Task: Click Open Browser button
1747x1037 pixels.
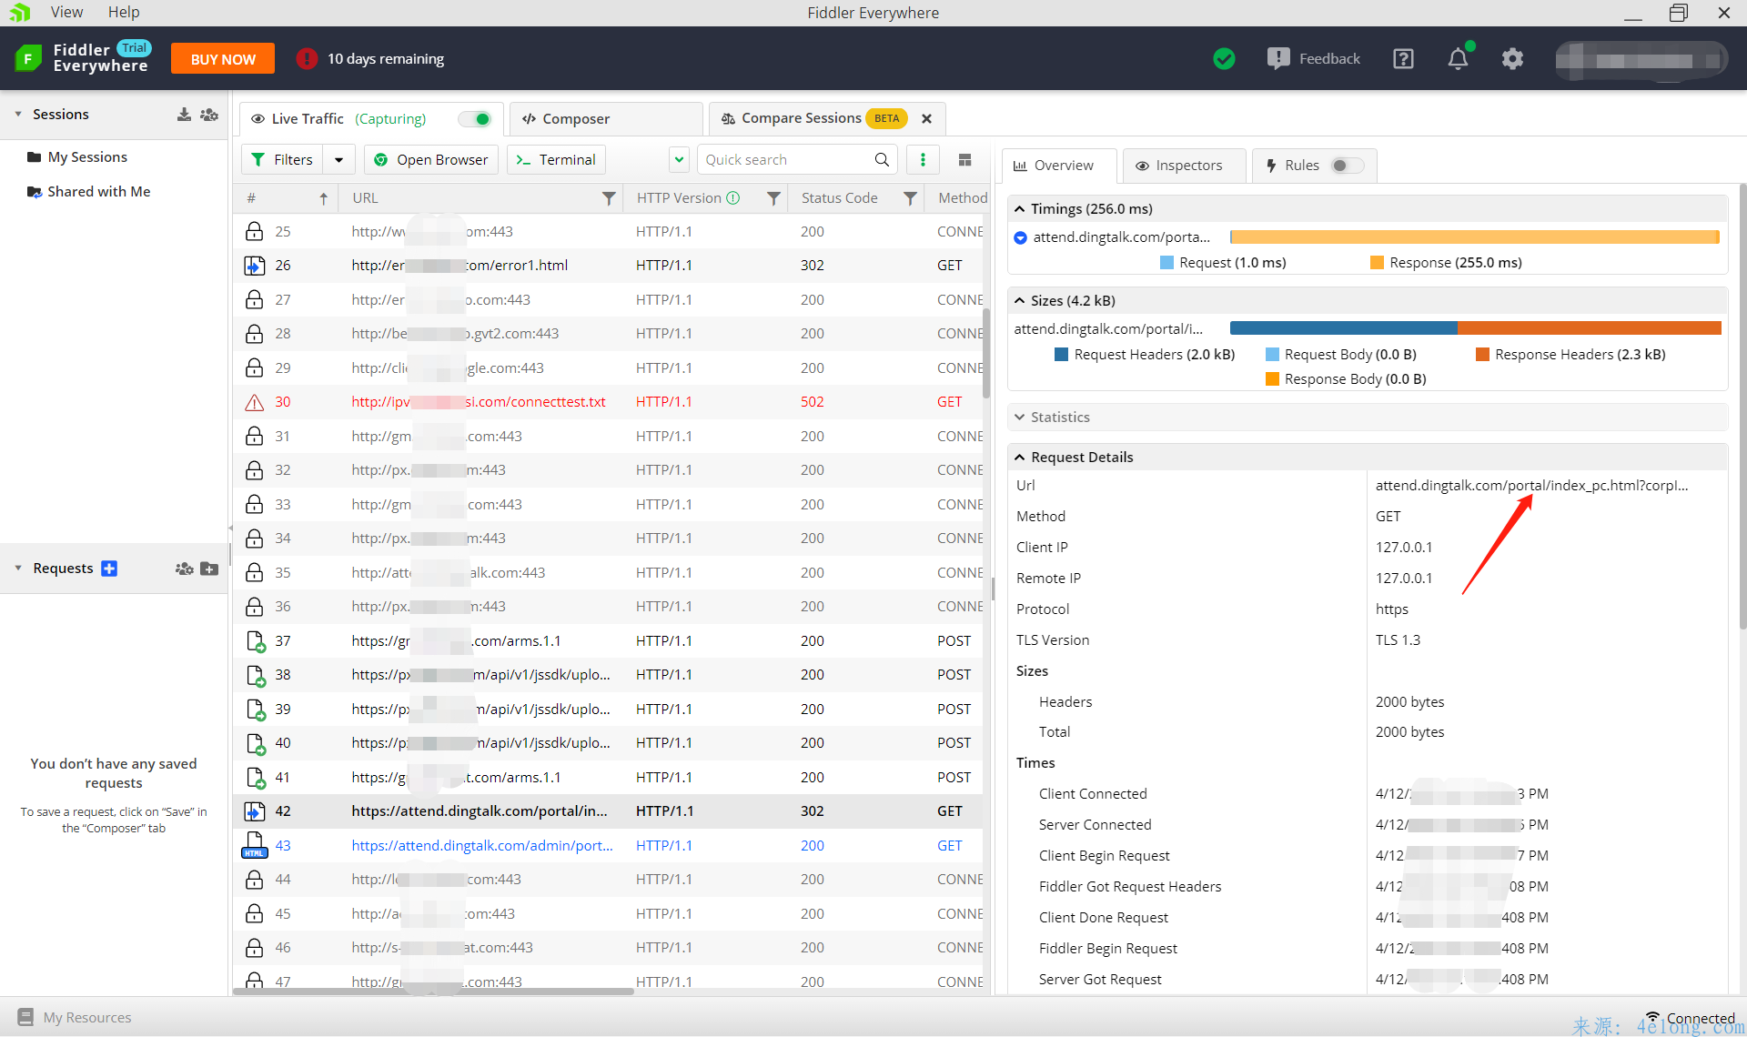Action: (x=431, y=159)
